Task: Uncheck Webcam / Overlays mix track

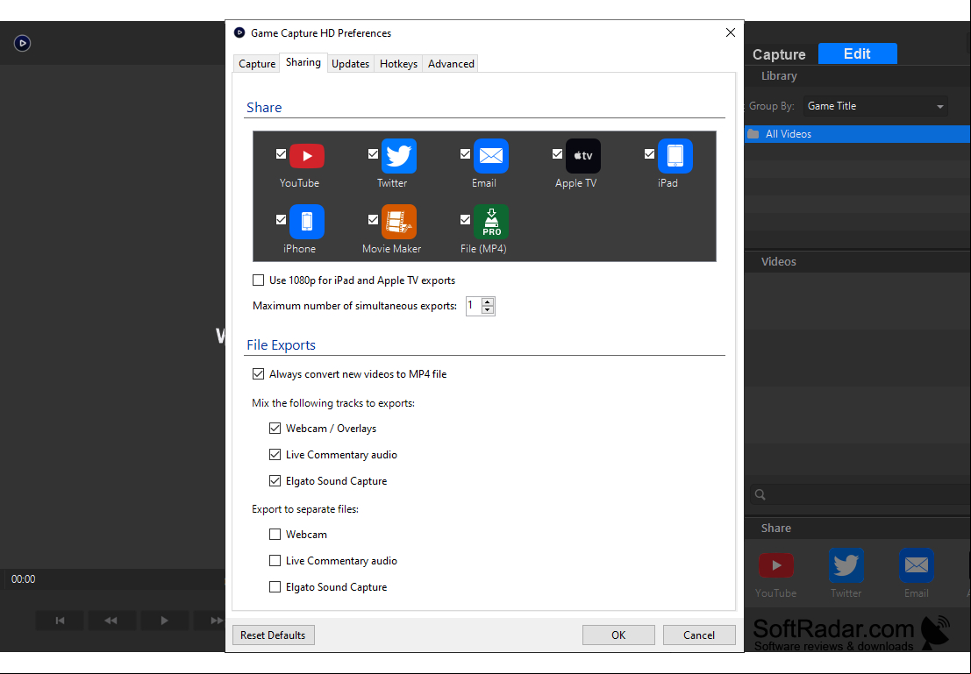Action: [275, 429]
